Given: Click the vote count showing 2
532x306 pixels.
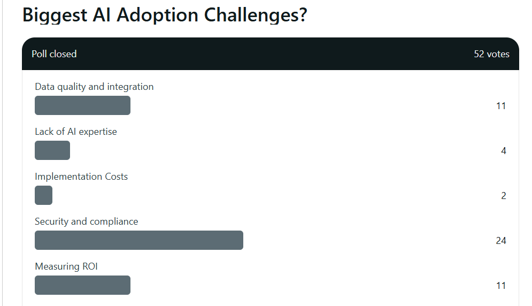Looking at the screenshot, I should pos(503,196).
